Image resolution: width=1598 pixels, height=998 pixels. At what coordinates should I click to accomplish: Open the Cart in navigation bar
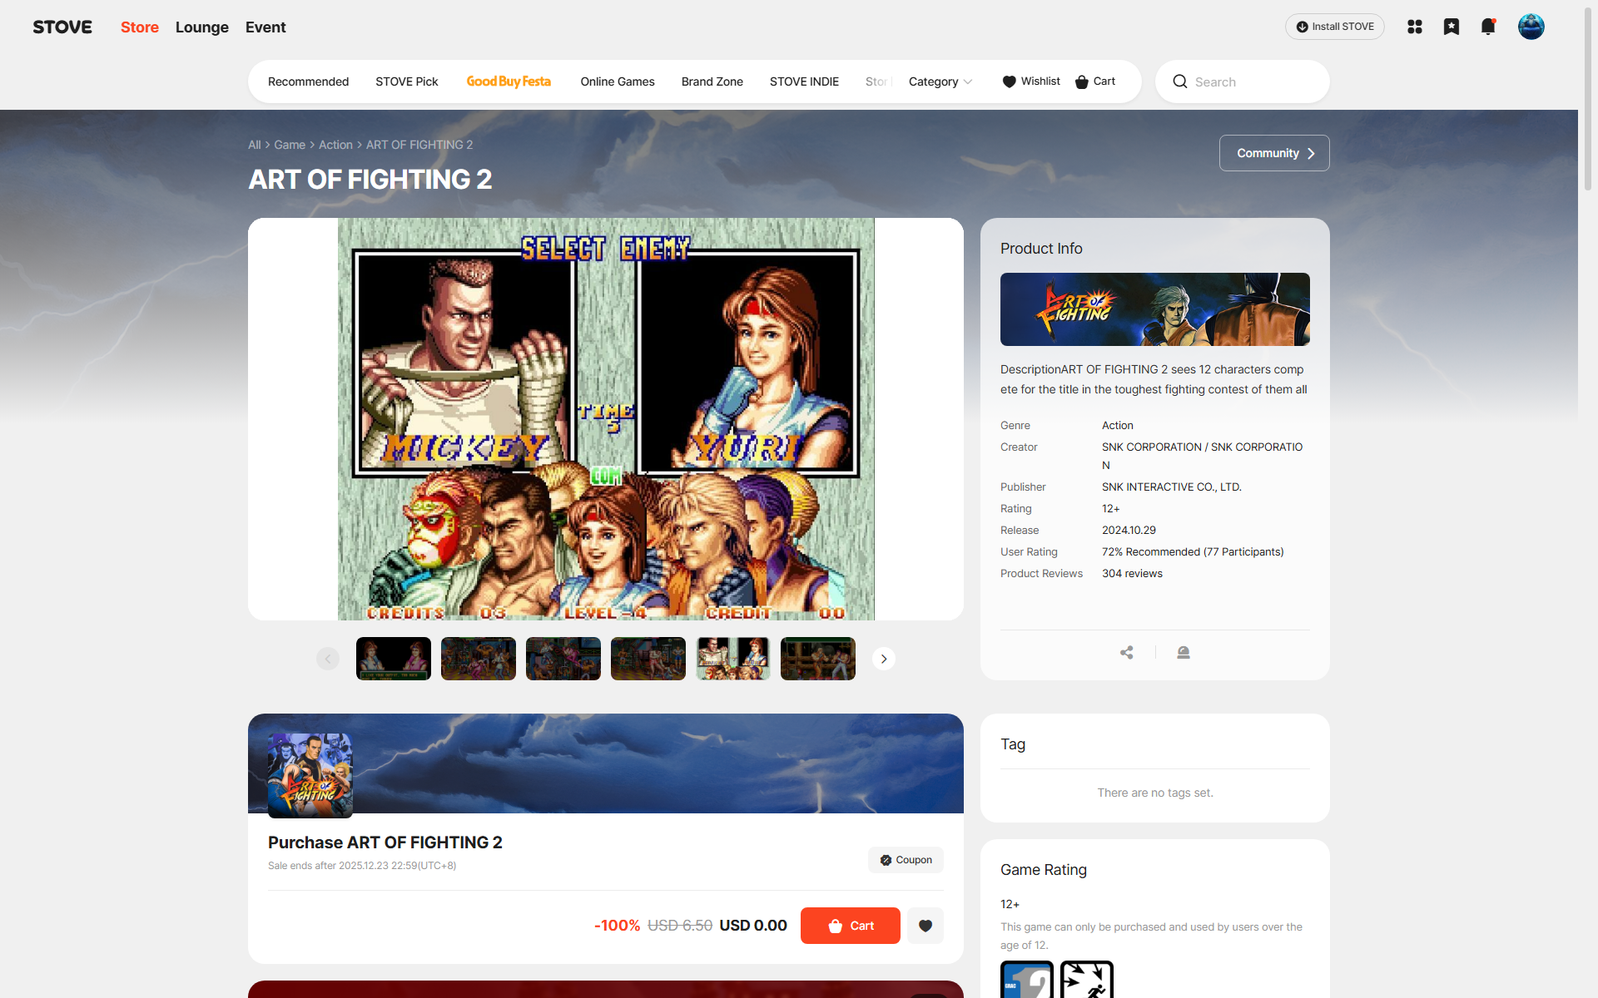[x=1094, y=82]
